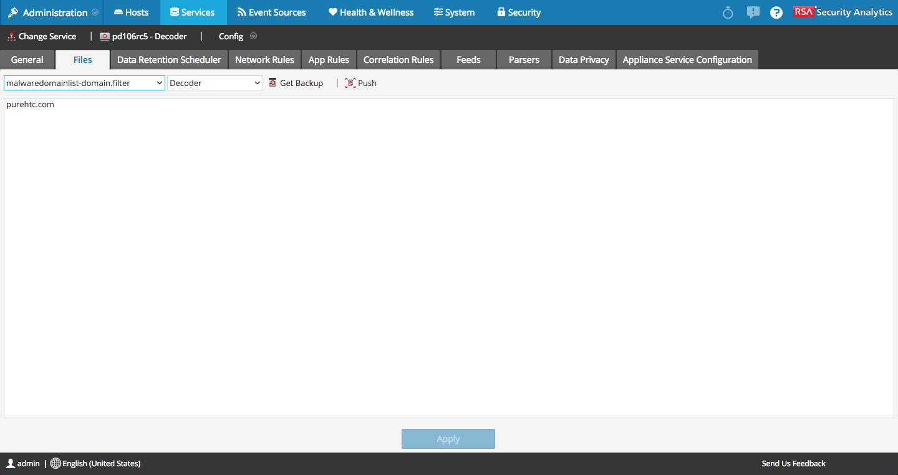Click the timer stopwatch icon in top bar
Image resolution: width=898 pixels, height=475 pixels.
coord(728,12)
